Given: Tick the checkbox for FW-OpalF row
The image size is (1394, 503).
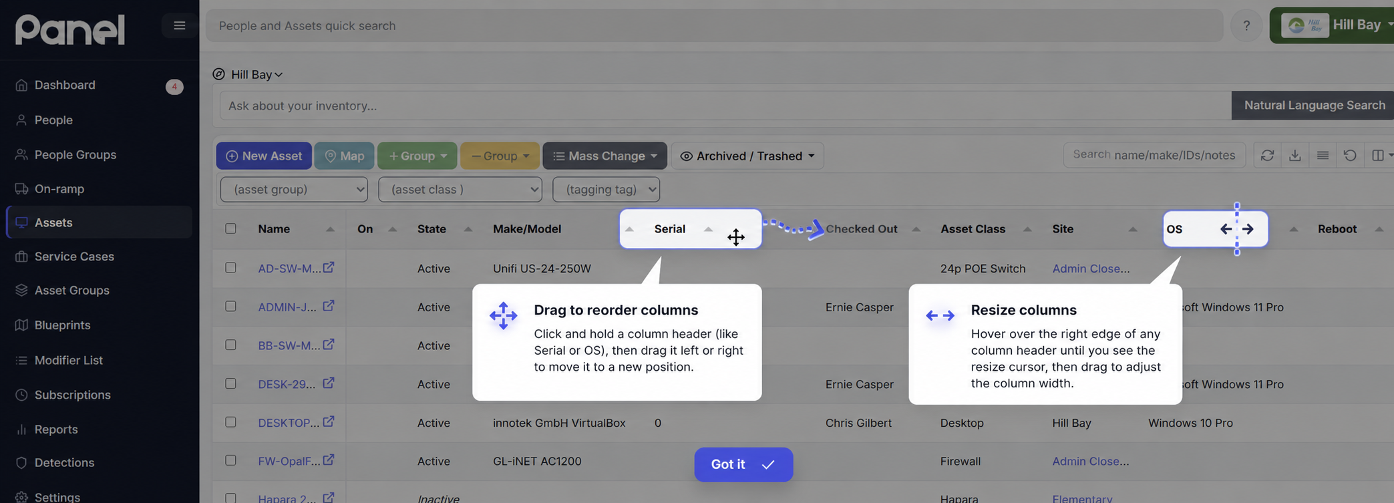Looking at the screenshot, I should [230, 460].
